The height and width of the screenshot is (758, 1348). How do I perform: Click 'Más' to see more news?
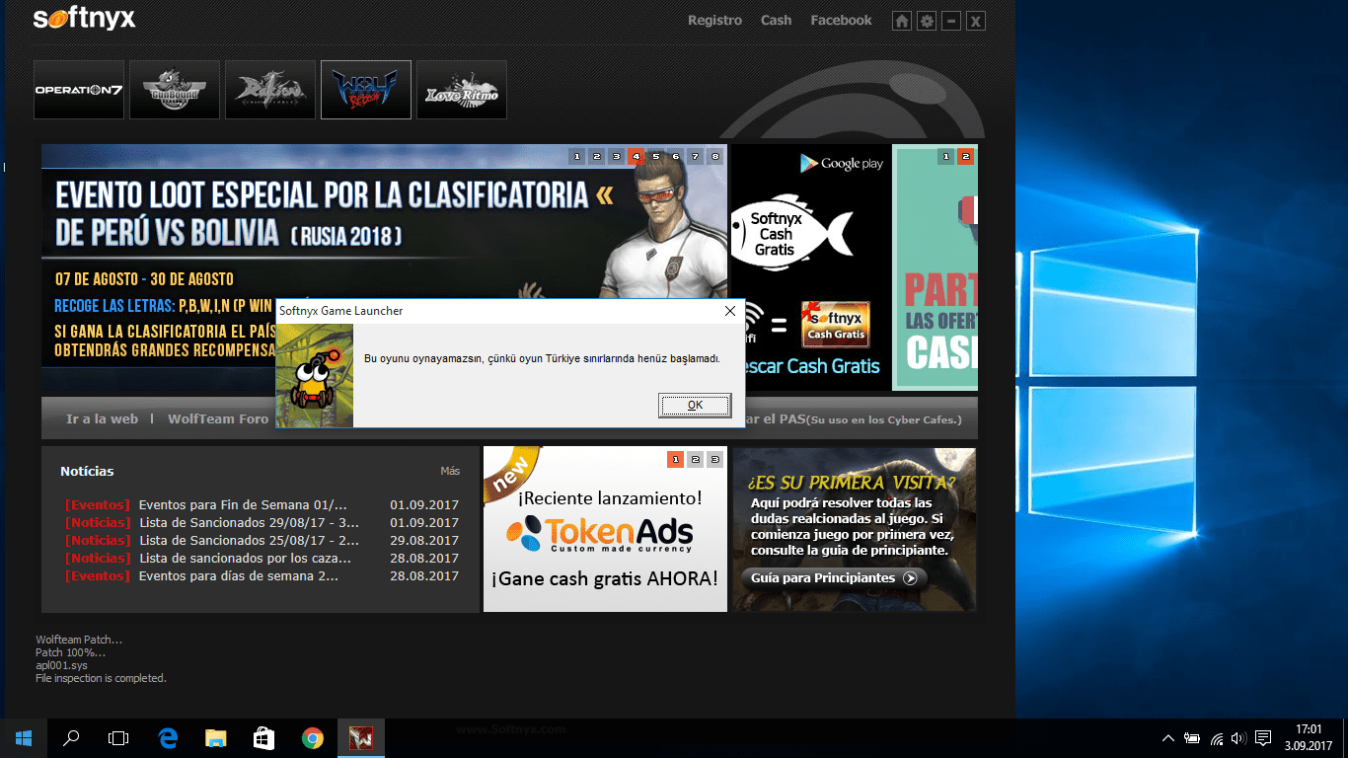[x=450, y=471]
